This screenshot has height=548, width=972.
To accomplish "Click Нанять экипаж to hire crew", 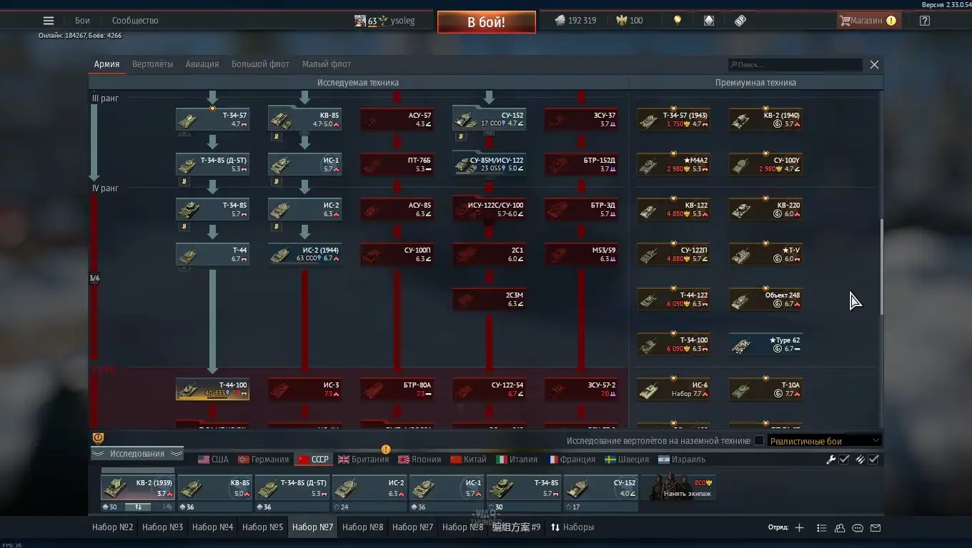I will [678, 488].
